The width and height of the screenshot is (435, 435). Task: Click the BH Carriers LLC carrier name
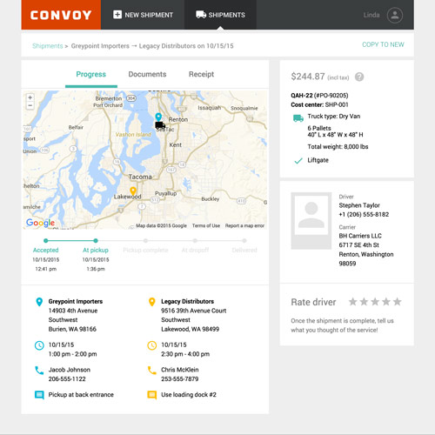[360, 236]
